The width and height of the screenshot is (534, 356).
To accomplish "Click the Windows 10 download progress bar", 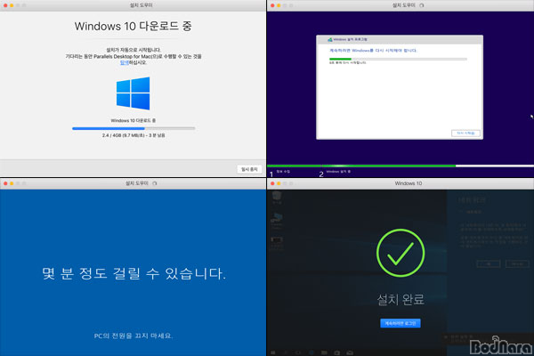I will tap(133, 128).
